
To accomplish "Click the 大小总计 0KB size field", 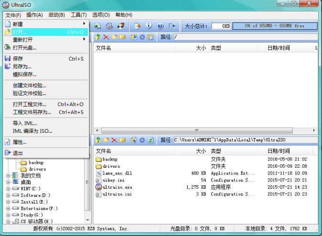I will point(221,26).
